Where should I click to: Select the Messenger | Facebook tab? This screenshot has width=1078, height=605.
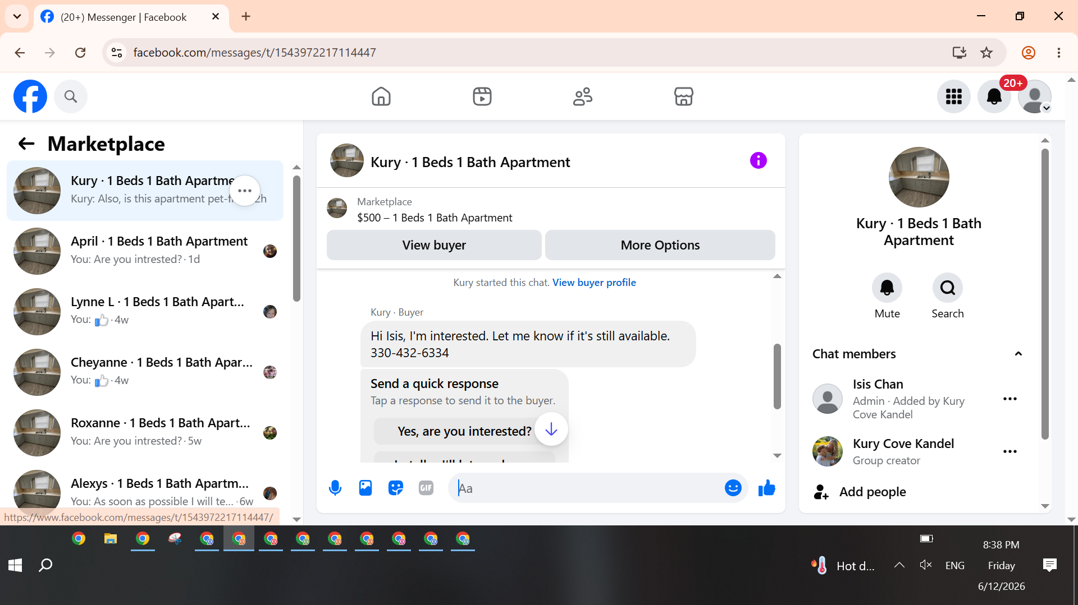point(131,17)
